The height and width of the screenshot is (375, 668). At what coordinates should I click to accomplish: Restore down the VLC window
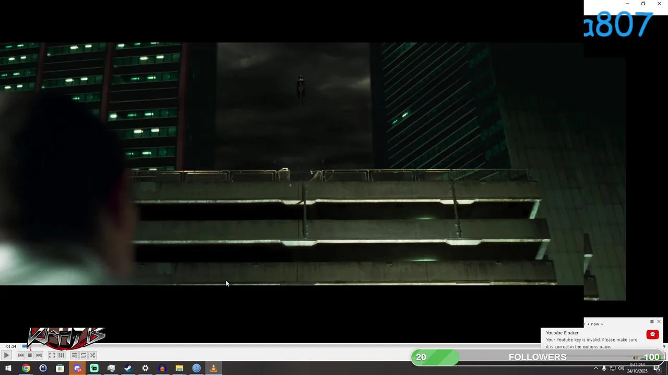tap(643, 4)
